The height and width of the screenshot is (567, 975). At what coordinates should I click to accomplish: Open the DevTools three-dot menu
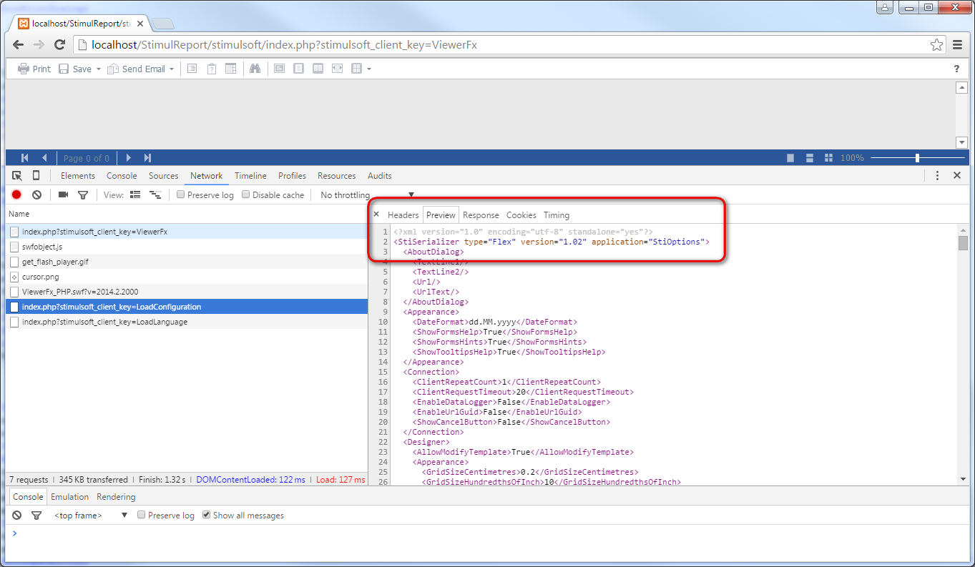click(937, 176)
